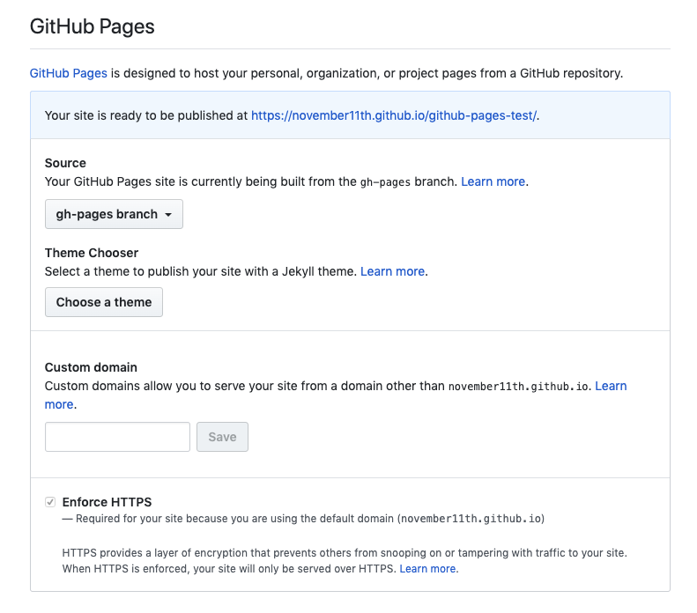Open the GitHub Pages documentation link
The height and width of the screenshot is (613, 697).
[x=69, y=73]
